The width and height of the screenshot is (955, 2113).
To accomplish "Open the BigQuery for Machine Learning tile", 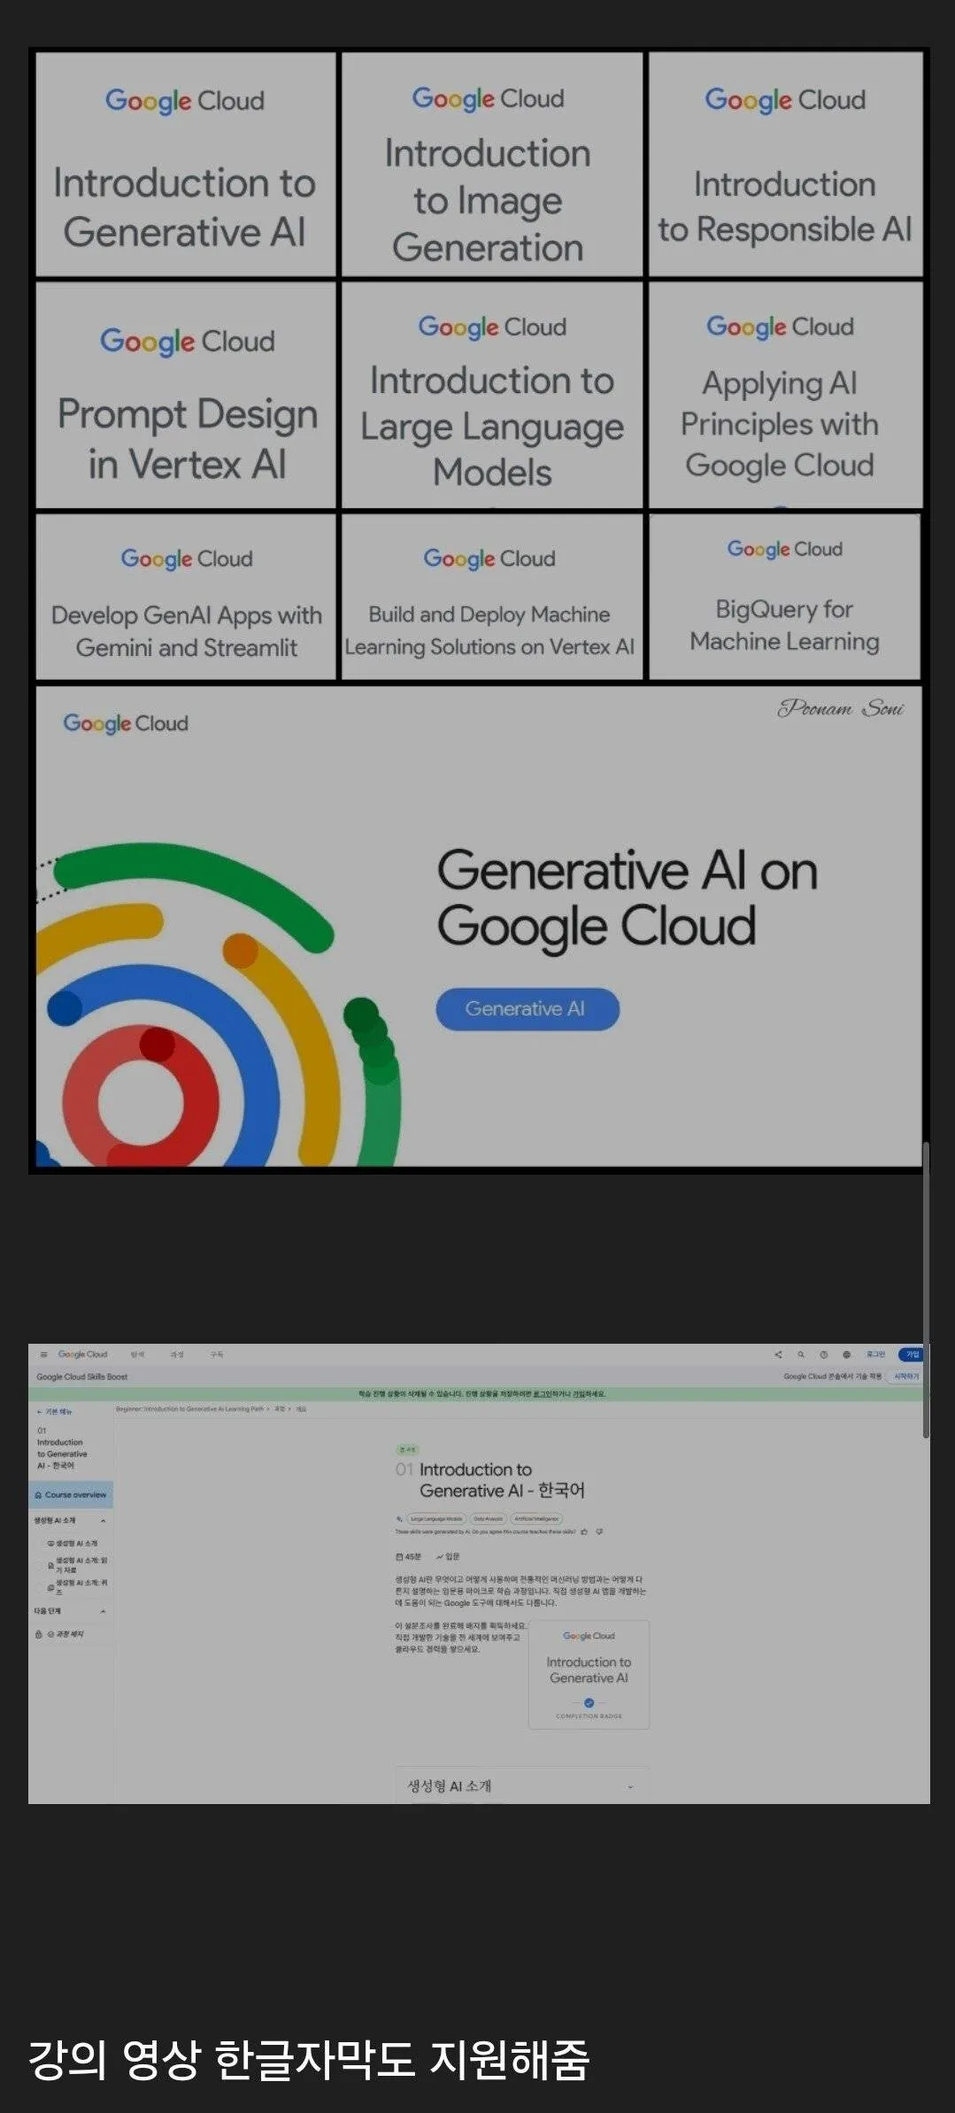I will click(784, 598).
